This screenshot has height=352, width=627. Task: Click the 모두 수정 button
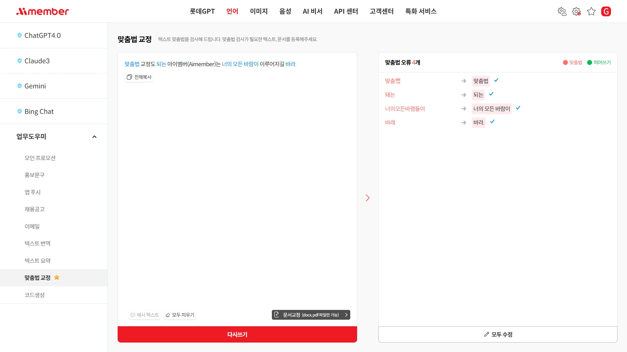click(x=498, y=334)
